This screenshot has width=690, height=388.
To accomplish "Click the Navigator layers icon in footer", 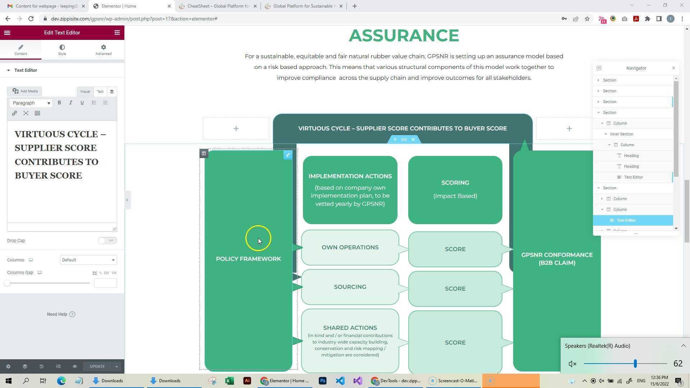I will point(25,366).
